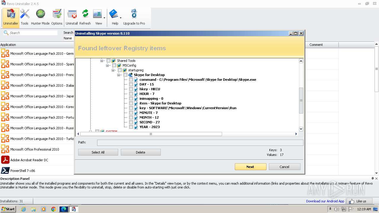The width and height of the screenshot is (379, 213).
Task: Check the HOUR - 7 checkbox
Action: point(131,94)
